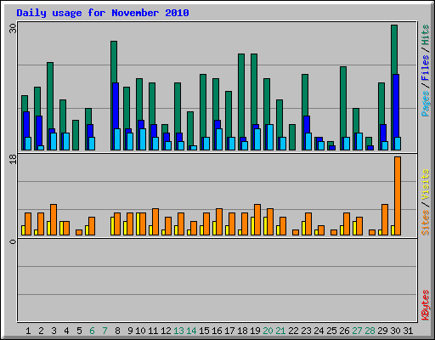Select the orange Sites bar for day 29
The width and height of the screenshot is (435, 340).
click(385, 219)
